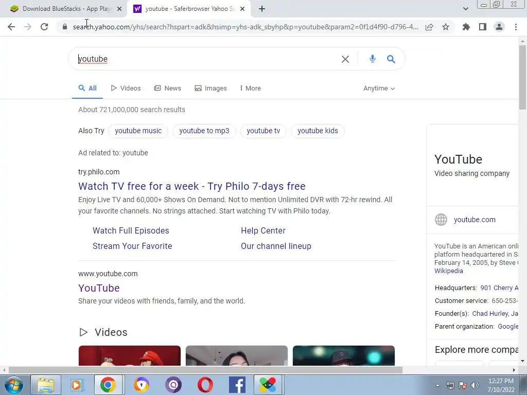The height and width of the screenshot is (395, 527).
Task: Clear the search box with X
Action: 345,59
